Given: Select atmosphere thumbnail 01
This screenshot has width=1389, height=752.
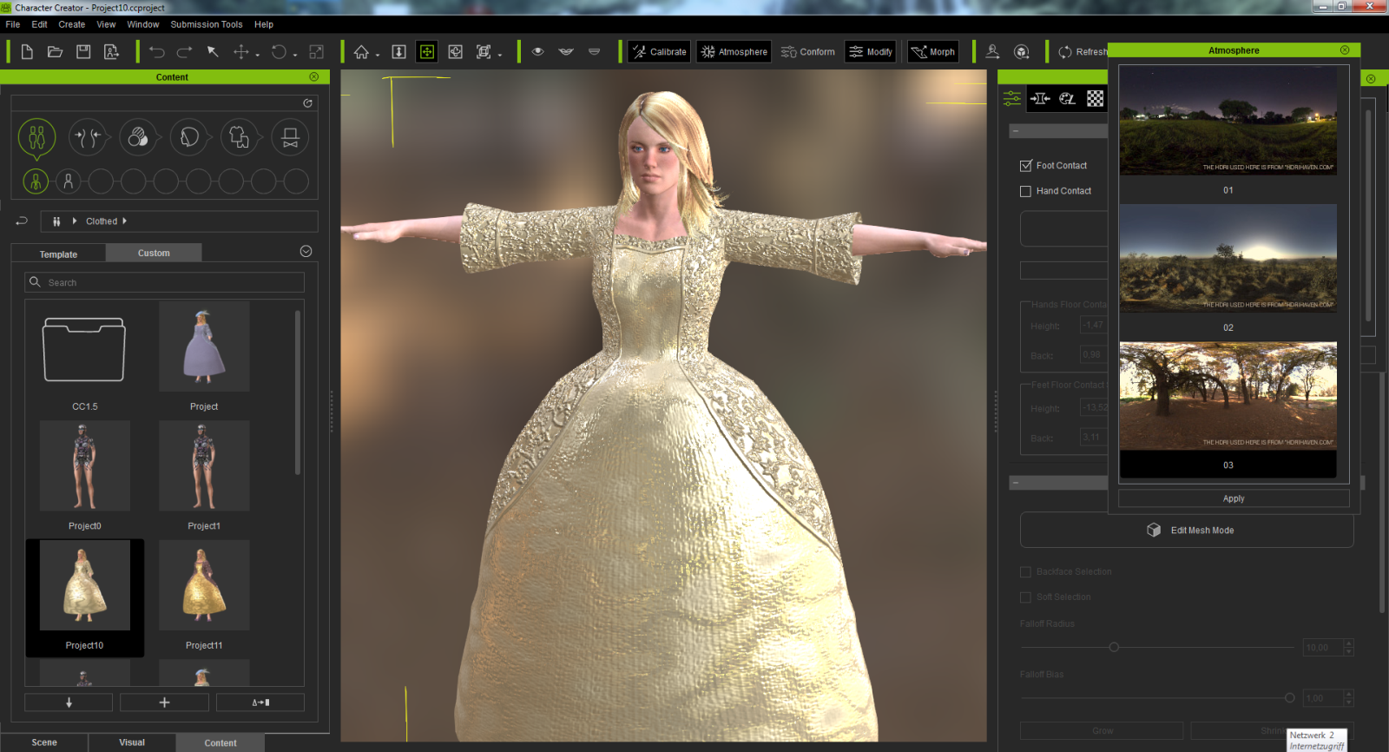Looking at the screenshot, I should (x=1228, y=121).
